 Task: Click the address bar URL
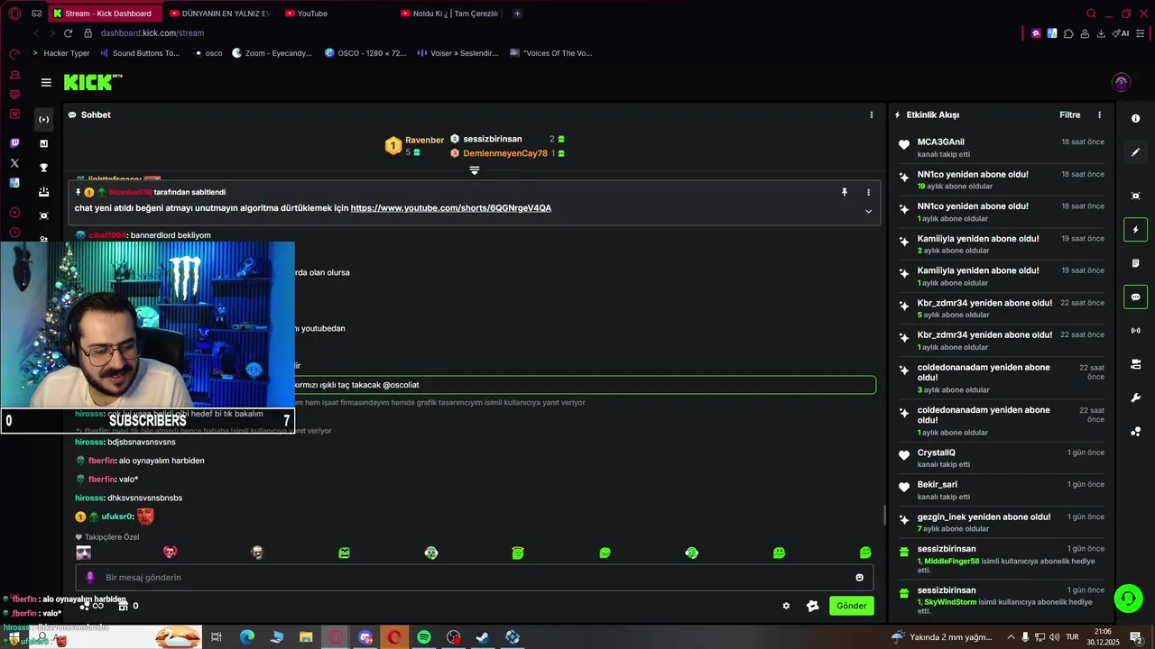point(152,33)
